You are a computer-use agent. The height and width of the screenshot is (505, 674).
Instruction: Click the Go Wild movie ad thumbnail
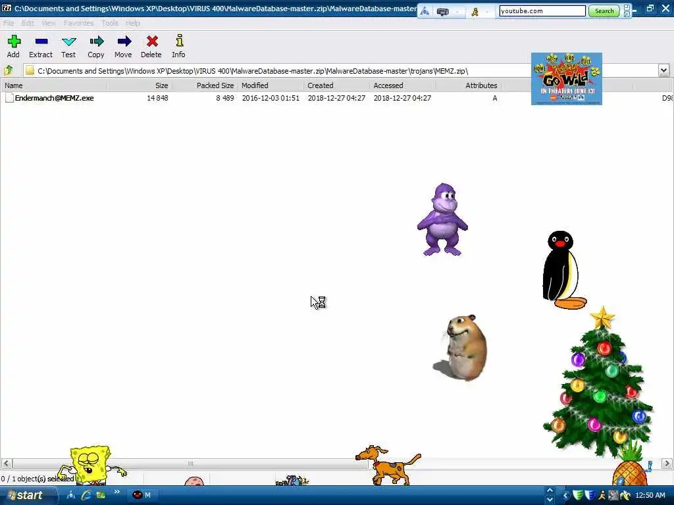tap(567, 79)
